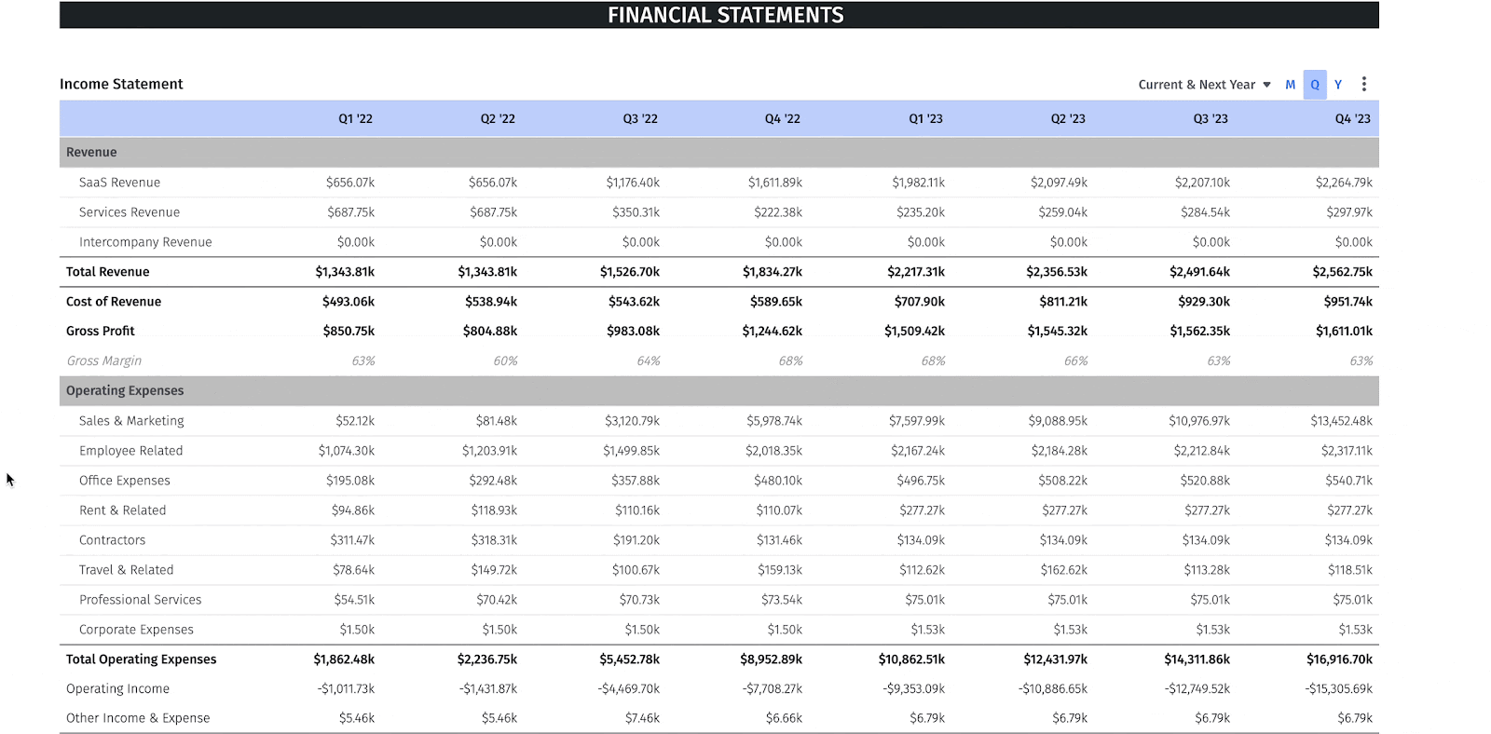This screenshot has width=1491, height=734.
Task: Click Sales & Marketing value $3,120.79k
Action: pos(632,421)
